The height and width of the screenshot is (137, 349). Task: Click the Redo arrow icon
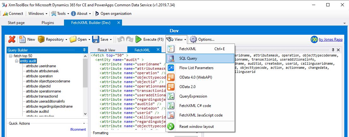tap(129, 39)
